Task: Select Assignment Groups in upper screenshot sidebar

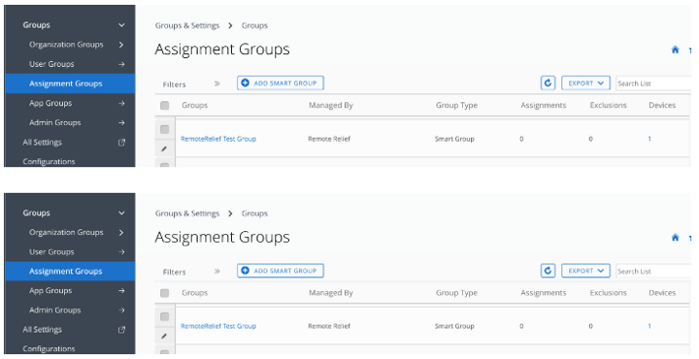Action: 70,84
